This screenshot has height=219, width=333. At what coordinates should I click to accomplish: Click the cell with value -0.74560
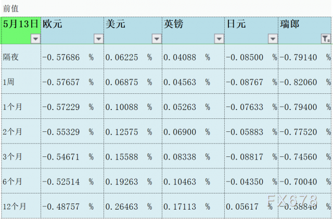[304, 156]
